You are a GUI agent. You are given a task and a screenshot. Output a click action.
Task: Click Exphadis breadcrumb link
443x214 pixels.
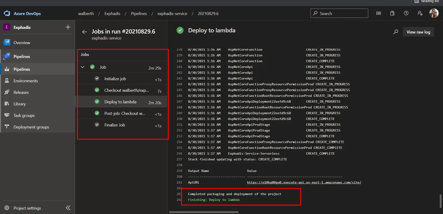tap(112, 13)
